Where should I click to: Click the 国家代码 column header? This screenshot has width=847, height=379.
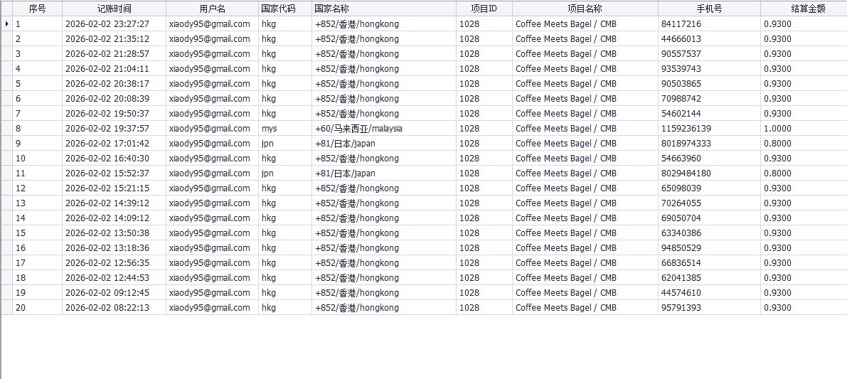[285, 9]
